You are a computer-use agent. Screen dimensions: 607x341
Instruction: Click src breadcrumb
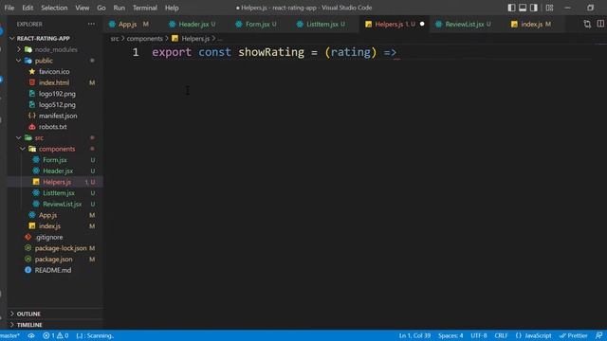[115, 39]
